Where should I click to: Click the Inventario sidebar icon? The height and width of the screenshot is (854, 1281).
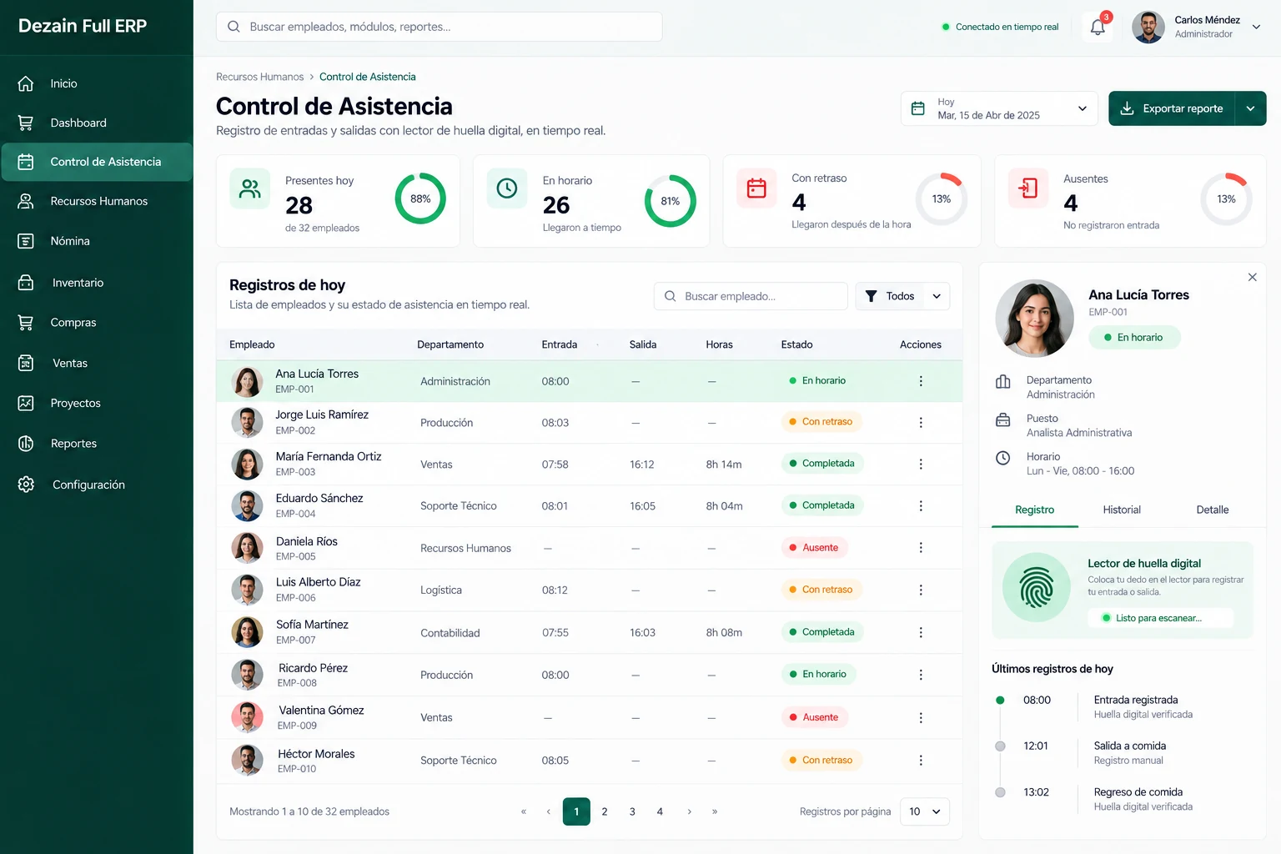(x=26, y=283)
